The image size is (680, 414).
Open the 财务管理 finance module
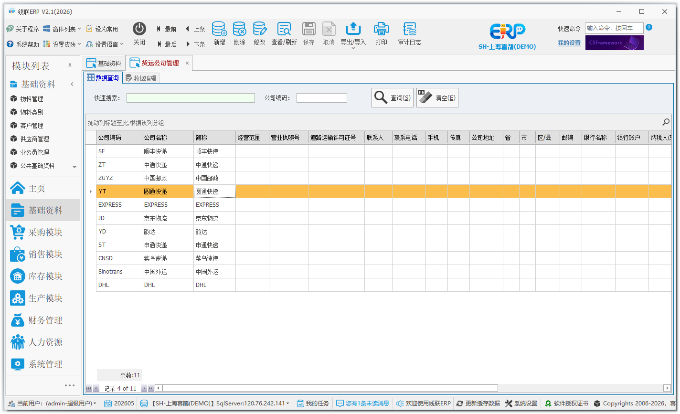tap(42, 320)
